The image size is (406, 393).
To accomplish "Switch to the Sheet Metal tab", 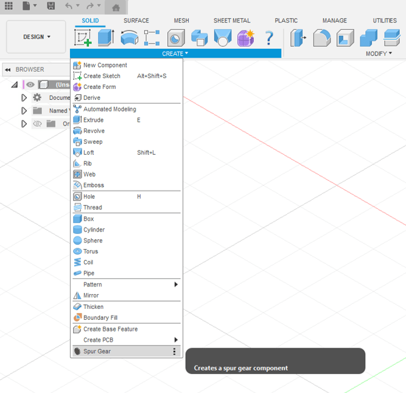I will click(x=231, y=21).
